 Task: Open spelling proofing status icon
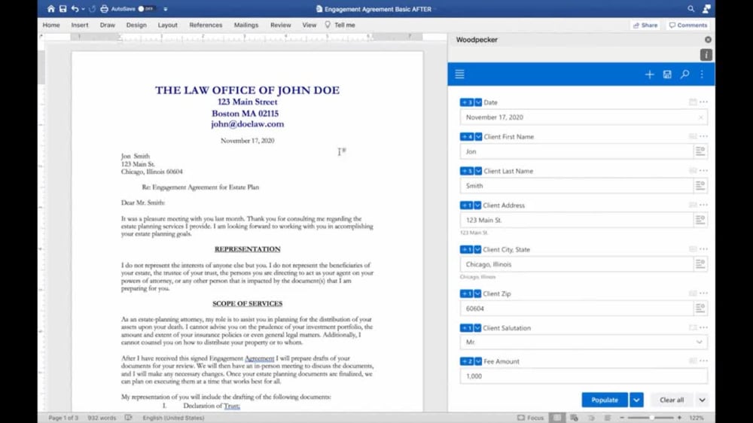(x=128, y=418)
